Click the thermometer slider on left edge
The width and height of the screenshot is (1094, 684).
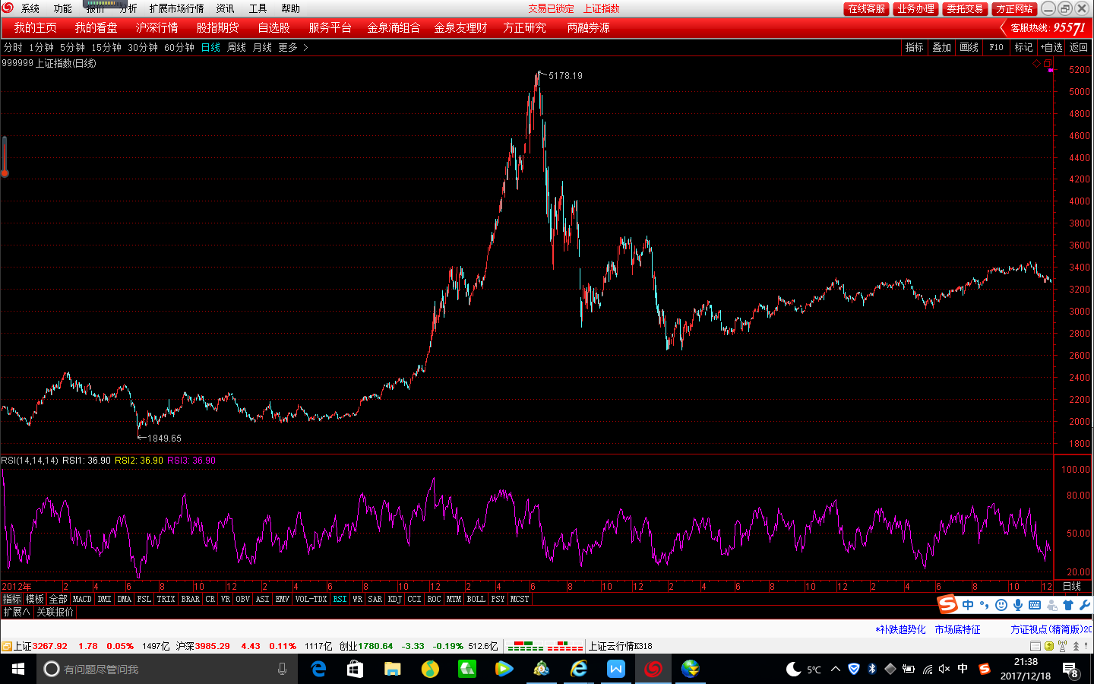point(5,157)
